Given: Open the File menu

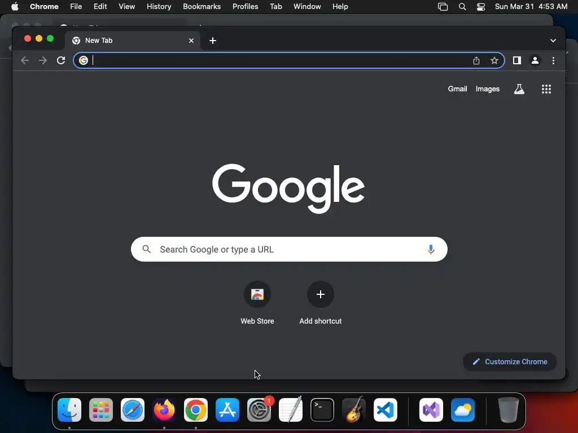Looking at the screenshot, I should click(76, 6).
